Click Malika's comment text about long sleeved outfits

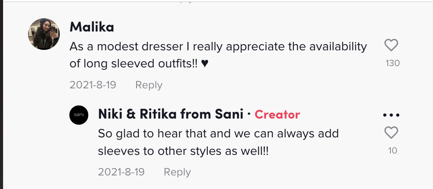(218, 46)
